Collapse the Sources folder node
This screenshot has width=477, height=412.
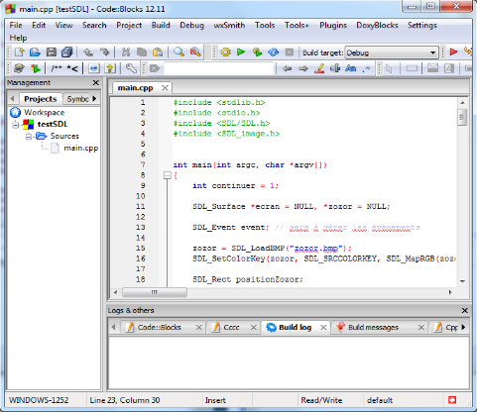click(x=29, y=137)
